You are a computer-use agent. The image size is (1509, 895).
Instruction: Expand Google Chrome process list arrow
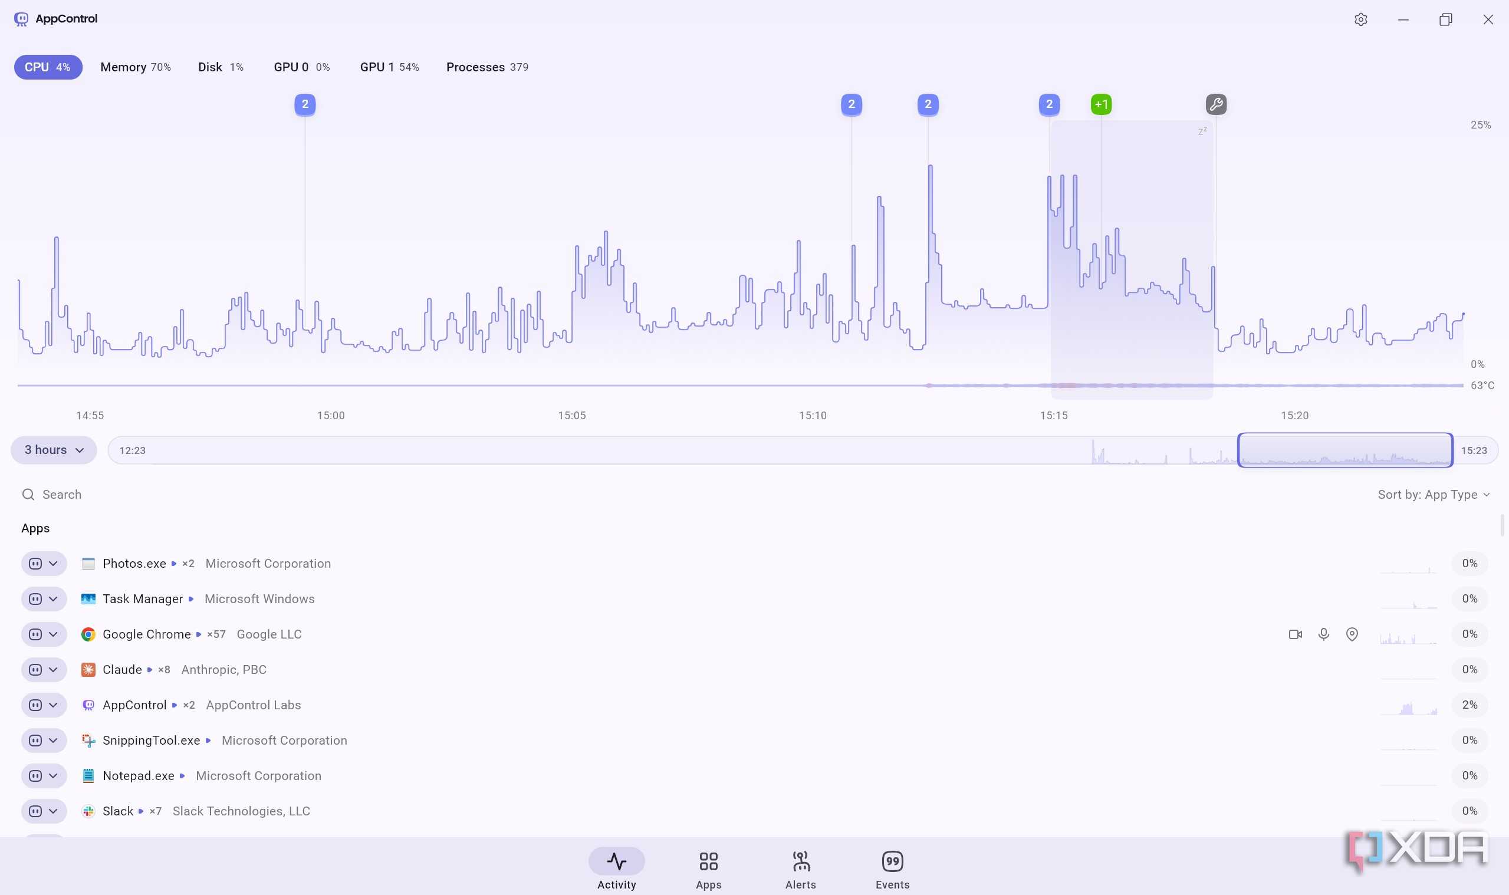coord(198,634)
